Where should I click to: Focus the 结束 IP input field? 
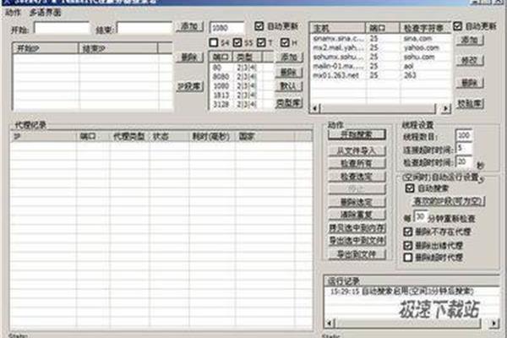click(144, 28)
